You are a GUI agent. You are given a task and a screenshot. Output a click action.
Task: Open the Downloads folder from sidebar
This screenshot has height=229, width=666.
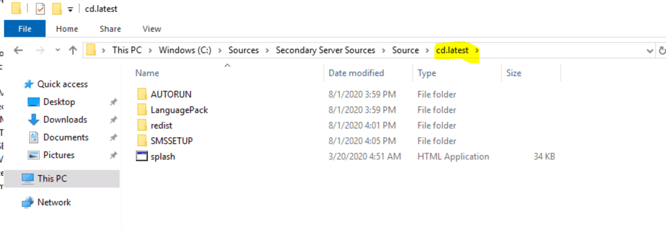coord(65,119)
